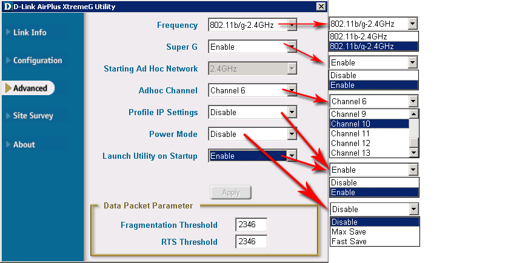This screenshot has height=263, width=508.
Task: Click the disabled Starting Ad Hoc Network dropdown
Action: tap(253, 68)
